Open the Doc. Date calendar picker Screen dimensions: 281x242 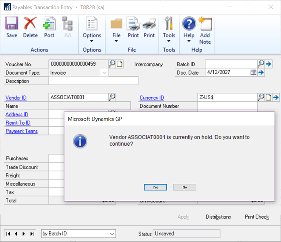coord(253,73)
